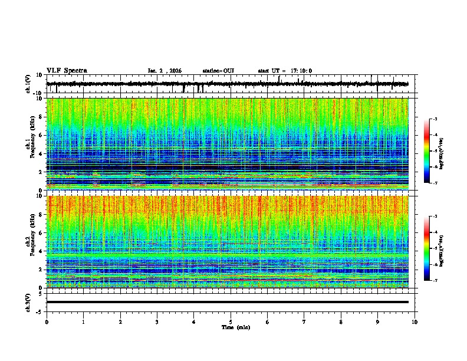Image resolution: width=467 pixels, height=361 pixels.
Task: Click the "8" kHz tick on ch.2 frequency axis
Action: click(41, 215)
